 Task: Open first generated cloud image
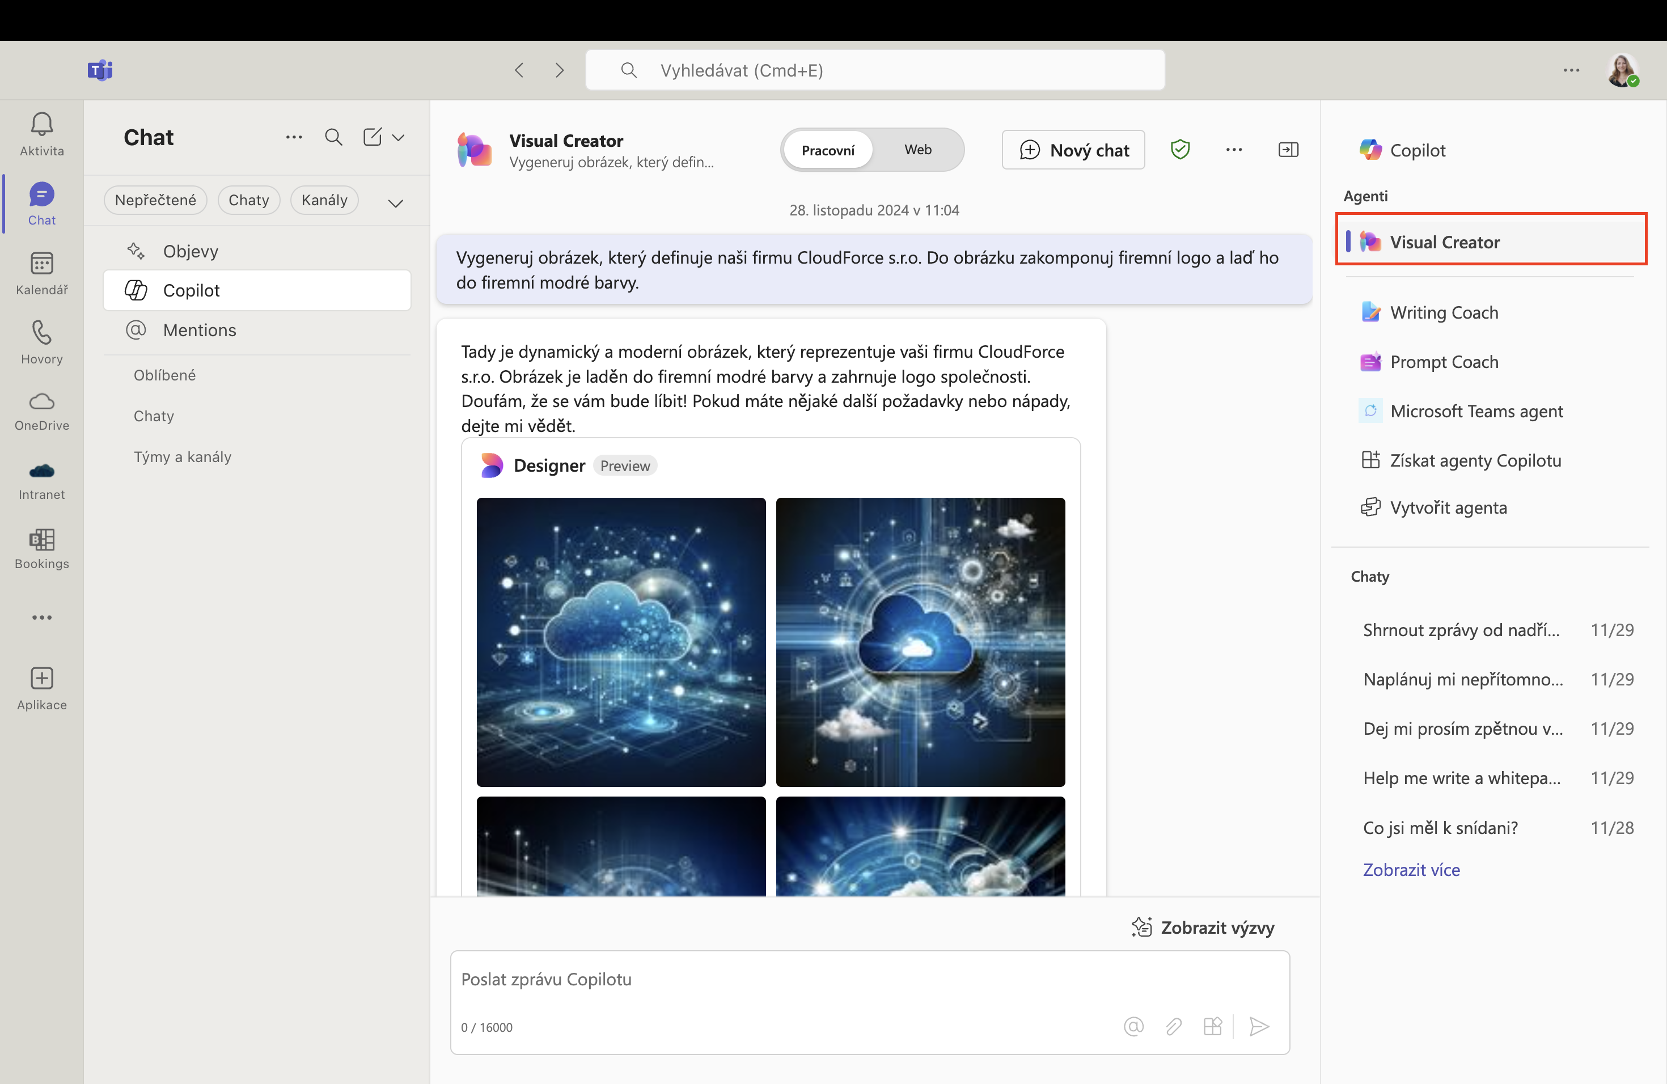tap(620, 642)
